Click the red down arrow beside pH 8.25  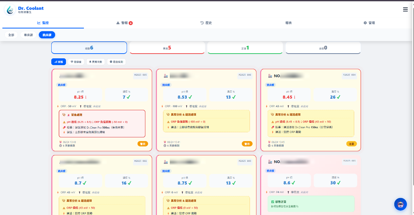pyautogui.click(x=86, y=97)
